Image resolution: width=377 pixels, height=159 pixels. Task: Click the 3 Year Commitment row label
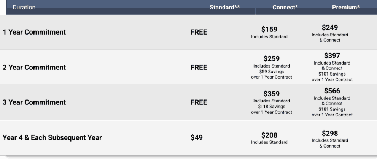tap(34, 102)
